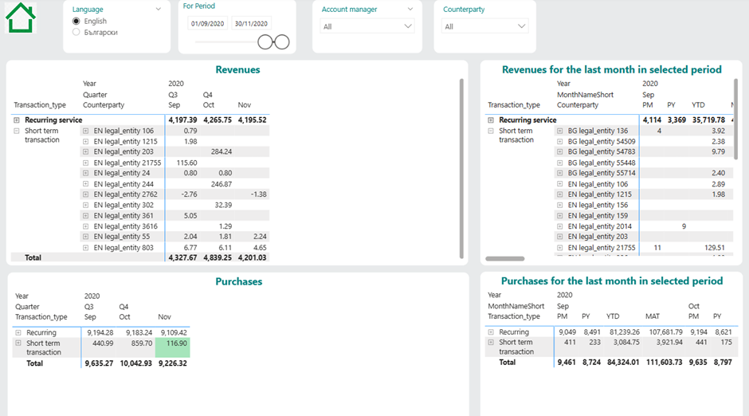
Task: Select Български language radio button
Action: (x=76, y=33)
